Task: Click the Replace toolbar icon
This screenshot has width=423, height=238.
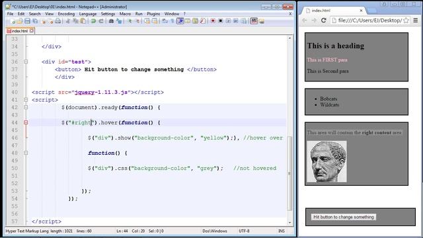Action: 119,21
